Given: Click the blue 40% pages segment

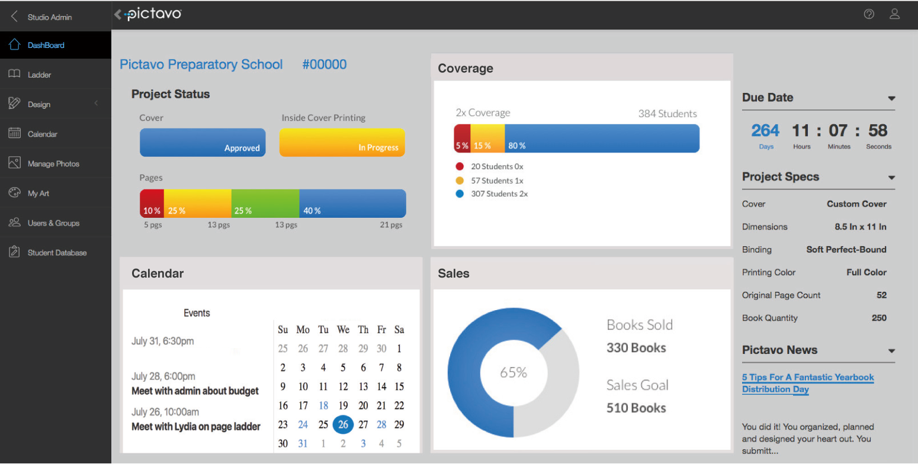Looking at the screenshot, I should tap(352, 204).
